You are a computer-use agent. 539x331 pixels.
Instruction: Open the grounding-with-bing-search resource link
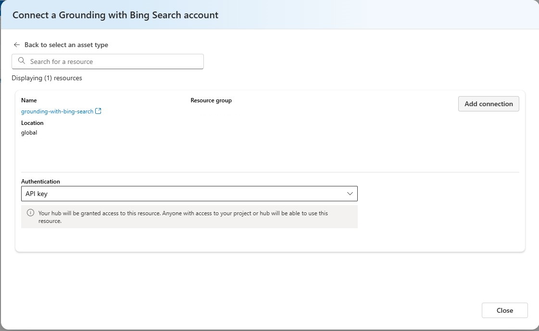point(57,111)
